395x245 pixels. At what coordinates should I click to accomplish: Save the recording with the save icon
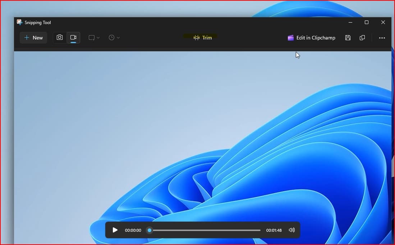(348, 37)
